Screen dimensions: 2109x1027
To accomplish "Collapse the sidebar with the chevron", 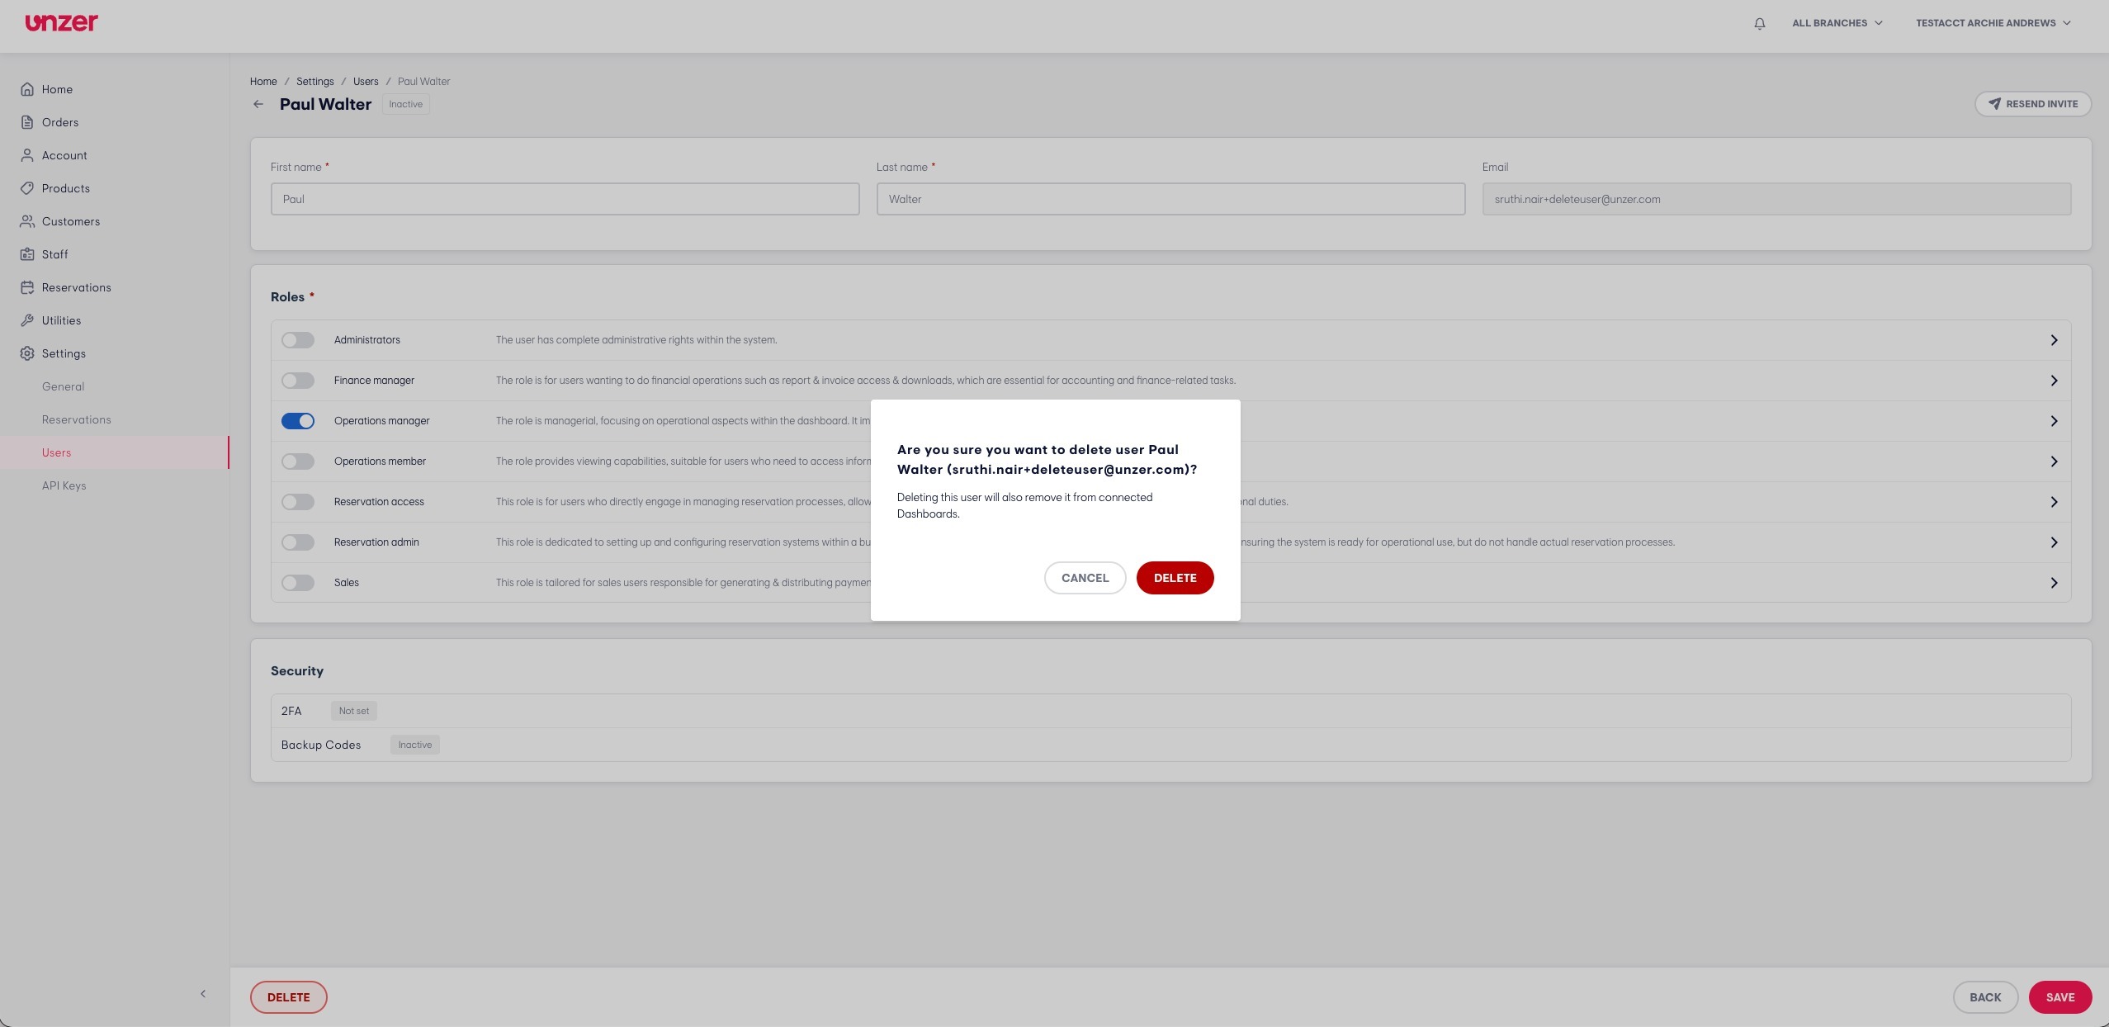I will tap(203, 994).
